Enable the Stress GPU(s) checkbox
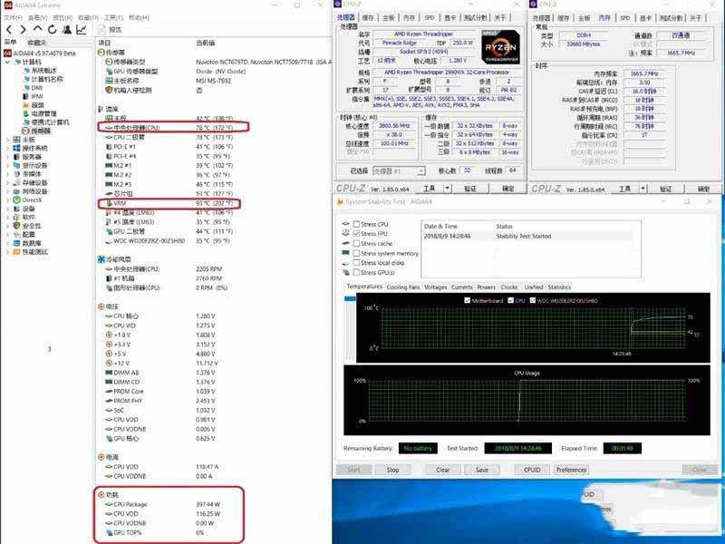The width and height of the screenshot is (725, 544). click(355, 273)
